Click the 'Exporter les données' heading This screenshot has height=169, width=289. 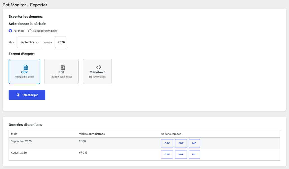[26, 17]
